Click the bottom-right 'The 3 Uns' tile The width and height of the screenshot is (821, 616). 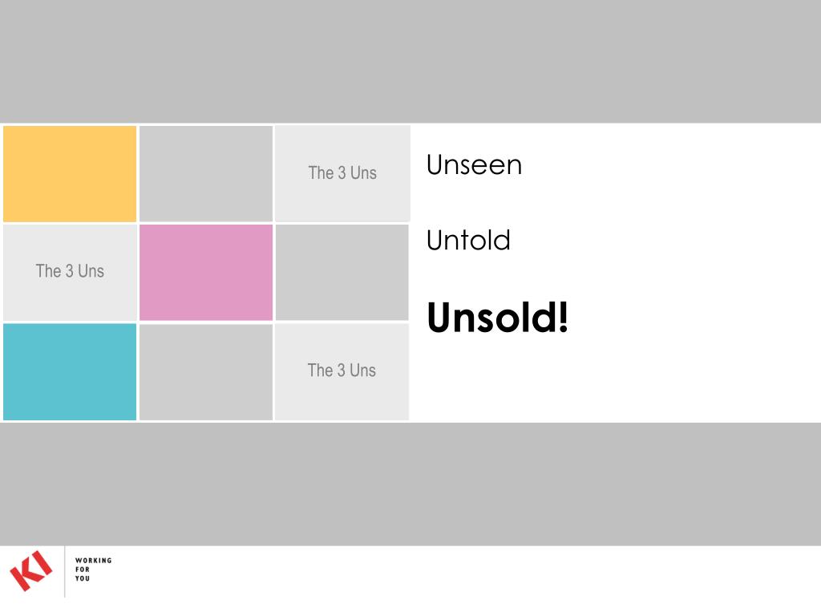point(342,372)
